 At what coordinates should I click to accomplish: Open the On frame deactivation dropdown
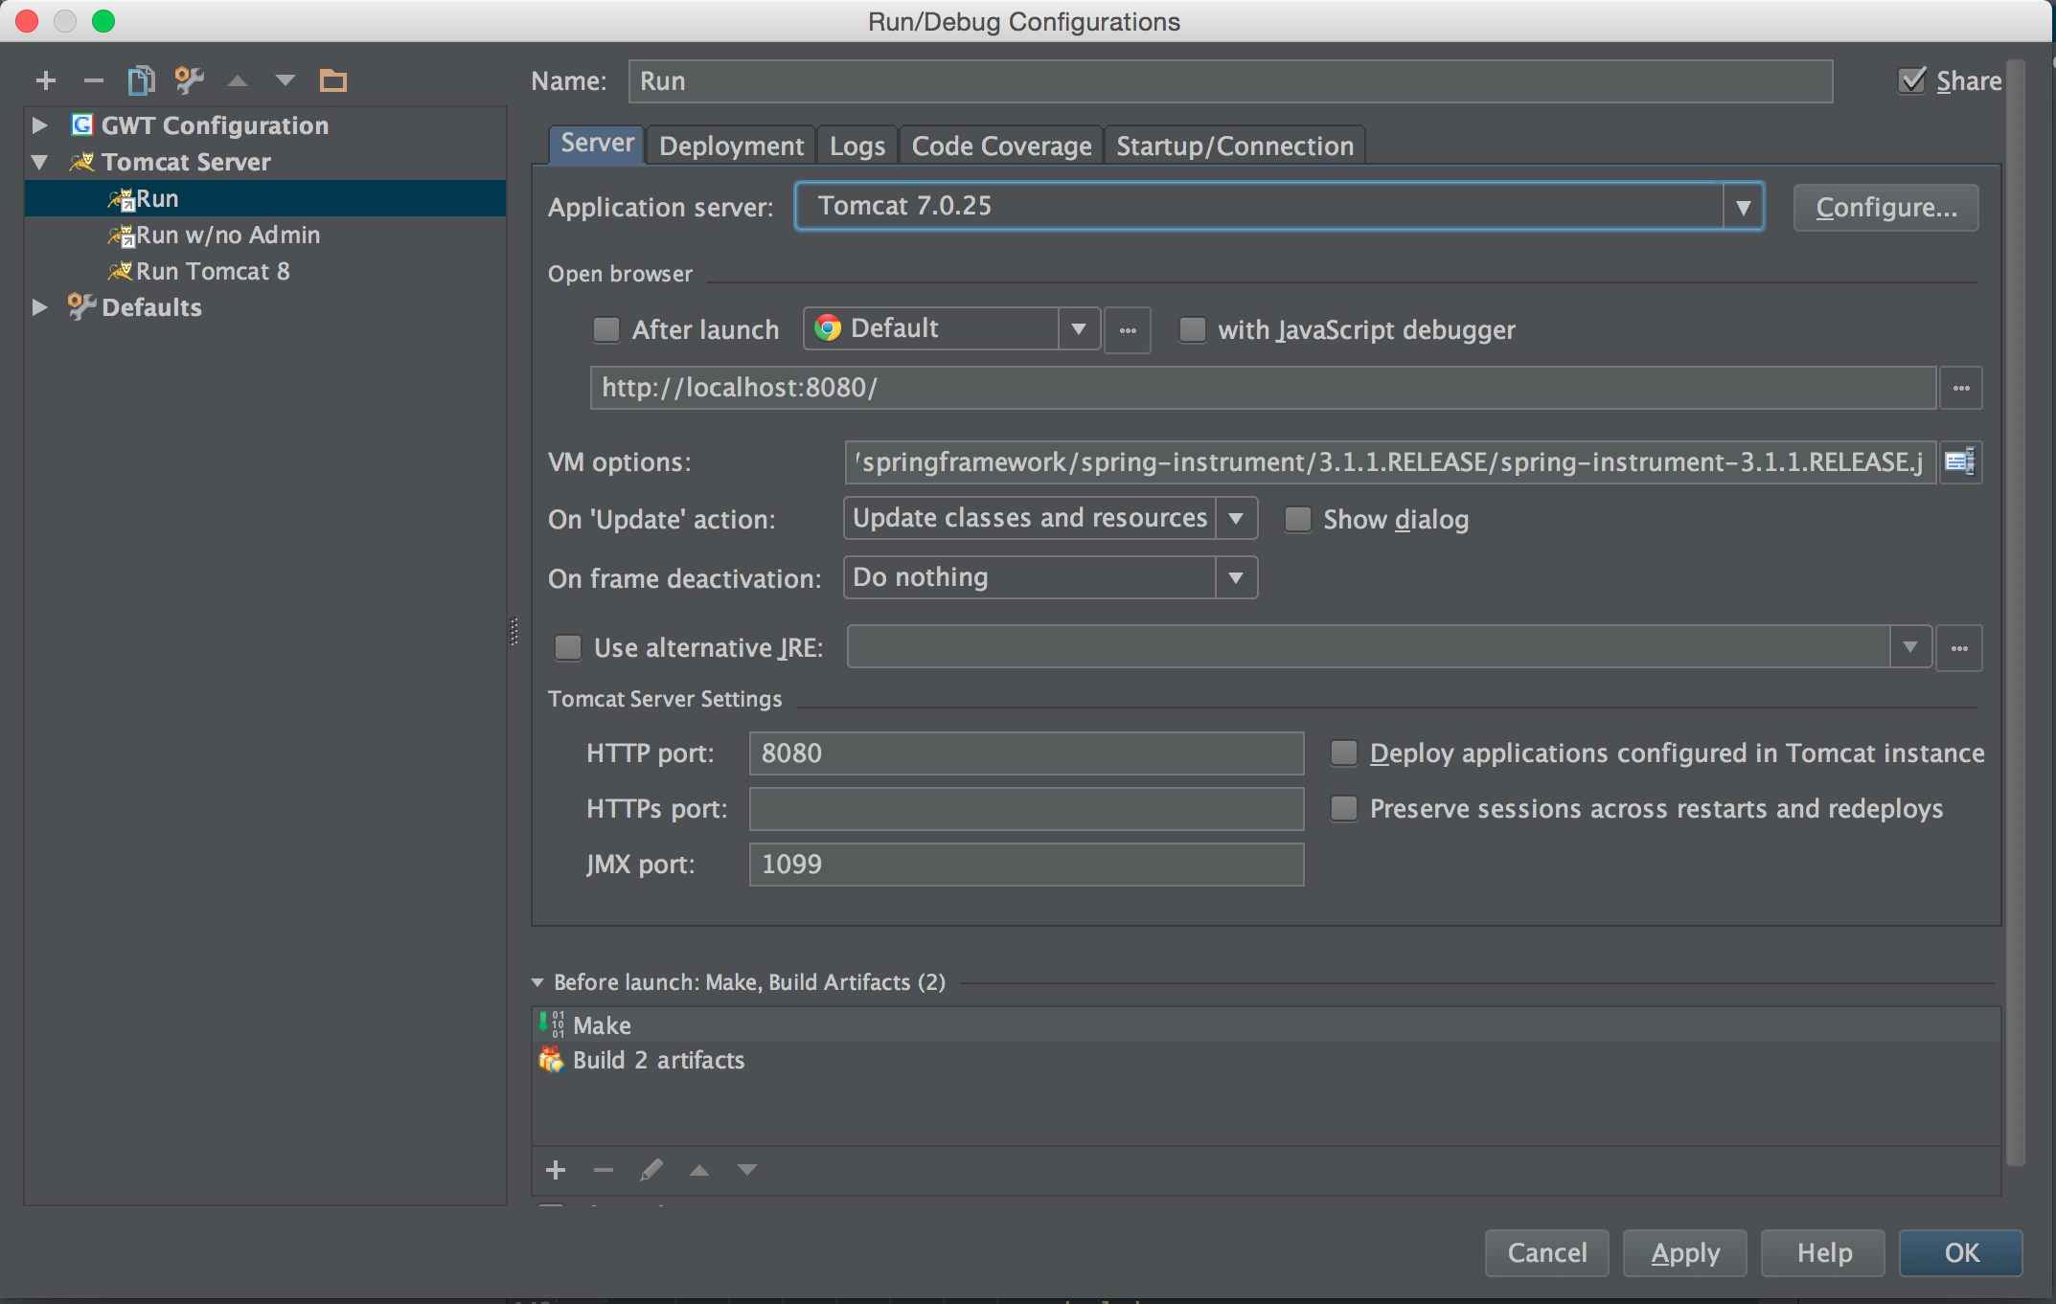click(1236, 578)
